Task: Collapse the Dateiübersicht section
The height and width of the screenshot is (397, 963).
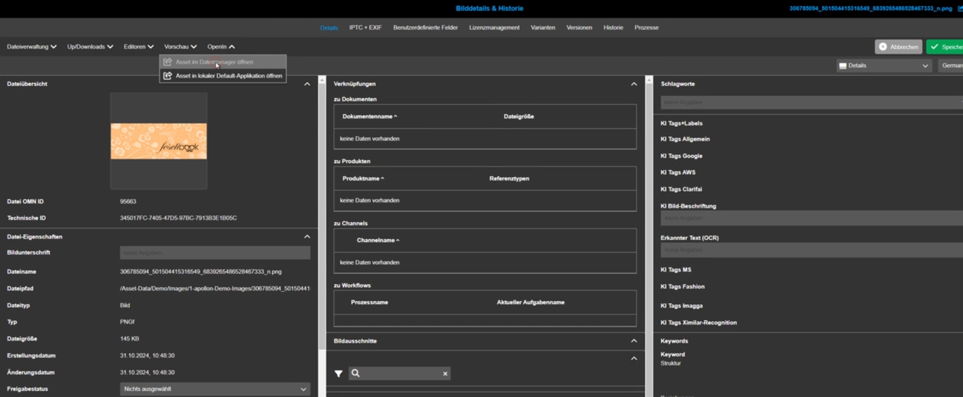Action: [x=307, y=84]
